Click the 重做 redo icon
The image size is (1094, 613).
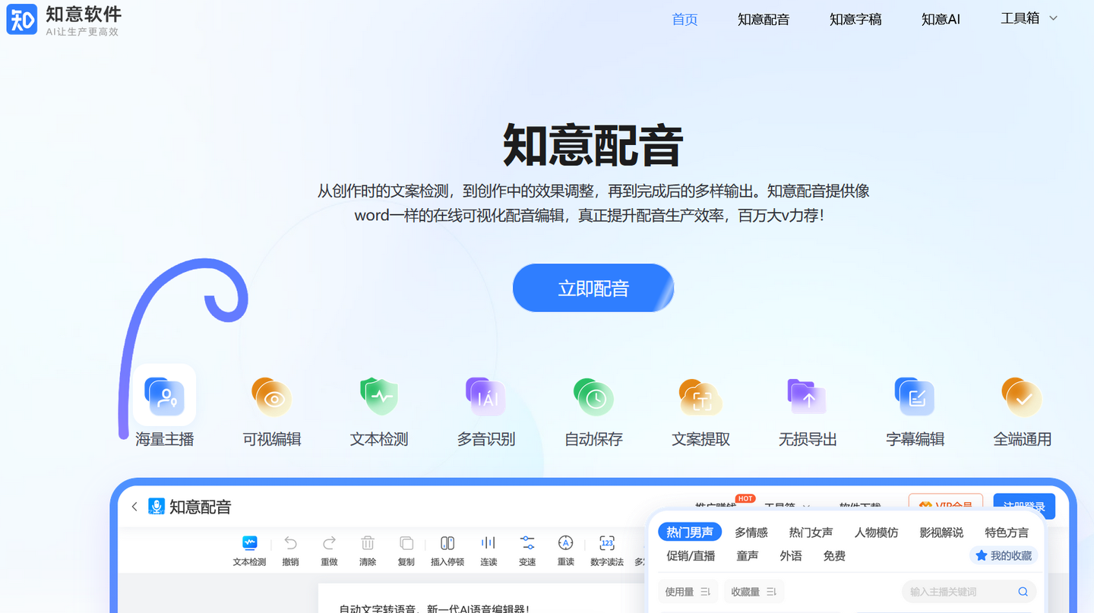[x=329, y=542]
